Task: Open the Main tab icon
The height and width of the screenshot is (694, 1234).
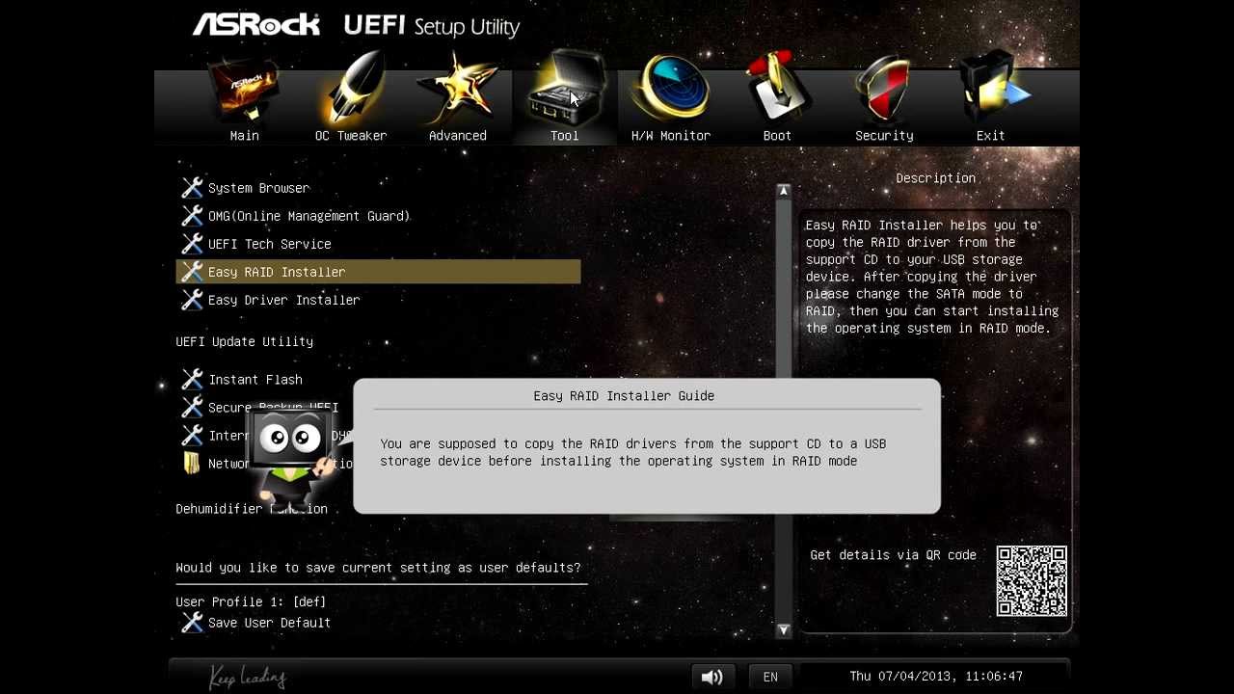Action: (244, 90)
